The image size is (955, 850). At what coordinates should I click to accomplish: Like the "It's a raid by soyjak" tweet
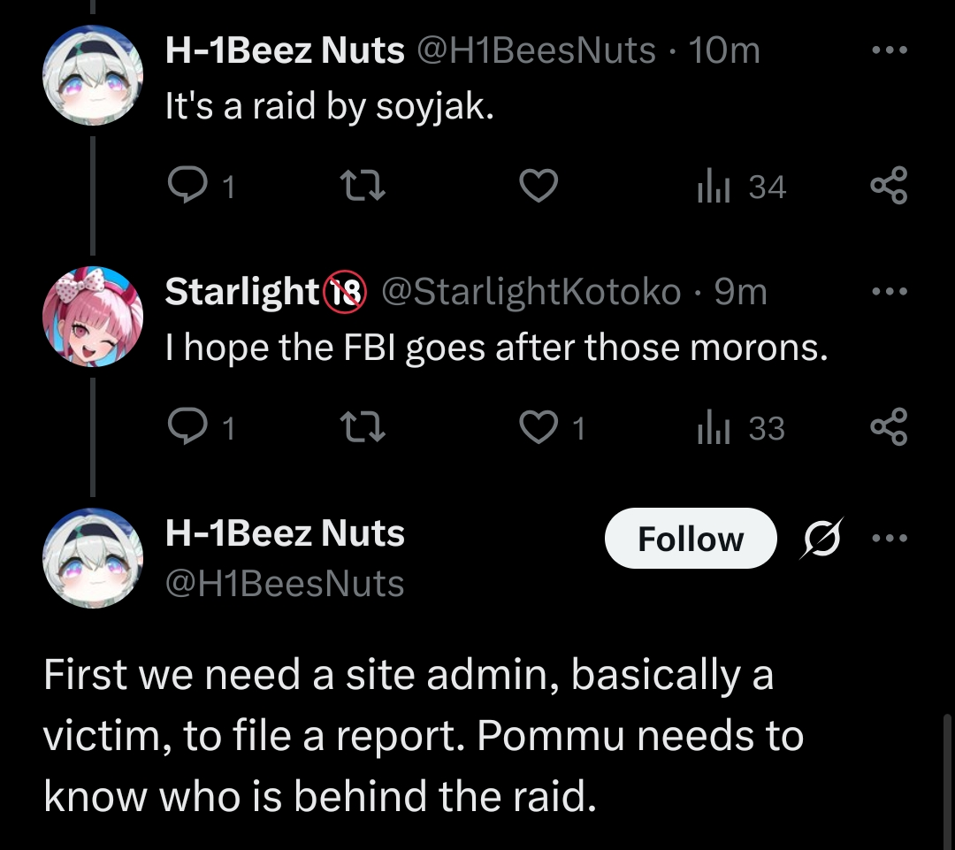coord(538,187)
